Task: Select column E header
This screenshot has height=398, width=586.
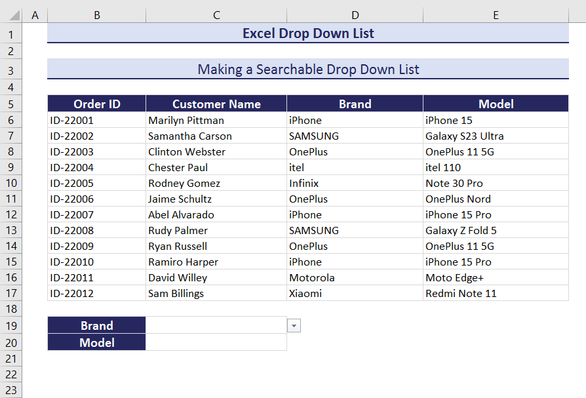Action: 496,15
